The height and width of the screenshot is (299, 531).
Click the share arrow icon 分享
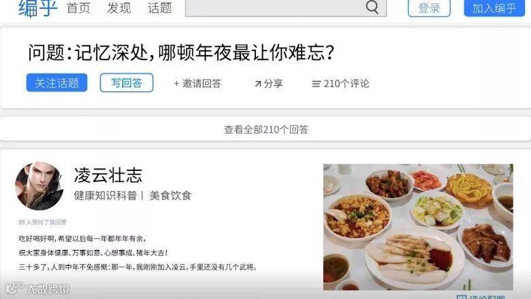258,84
